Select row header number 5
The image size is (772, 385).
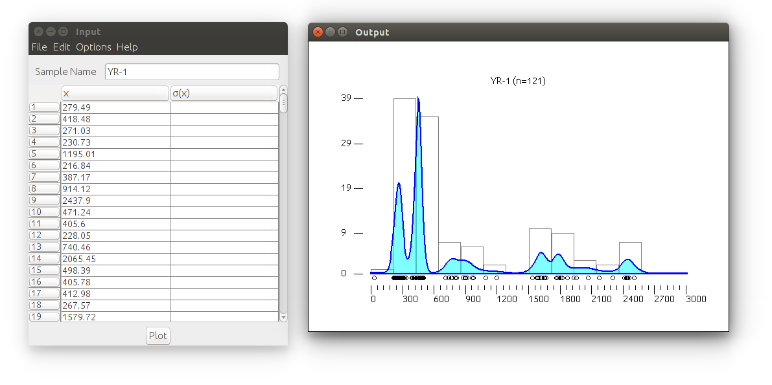(x=44, y=154)
